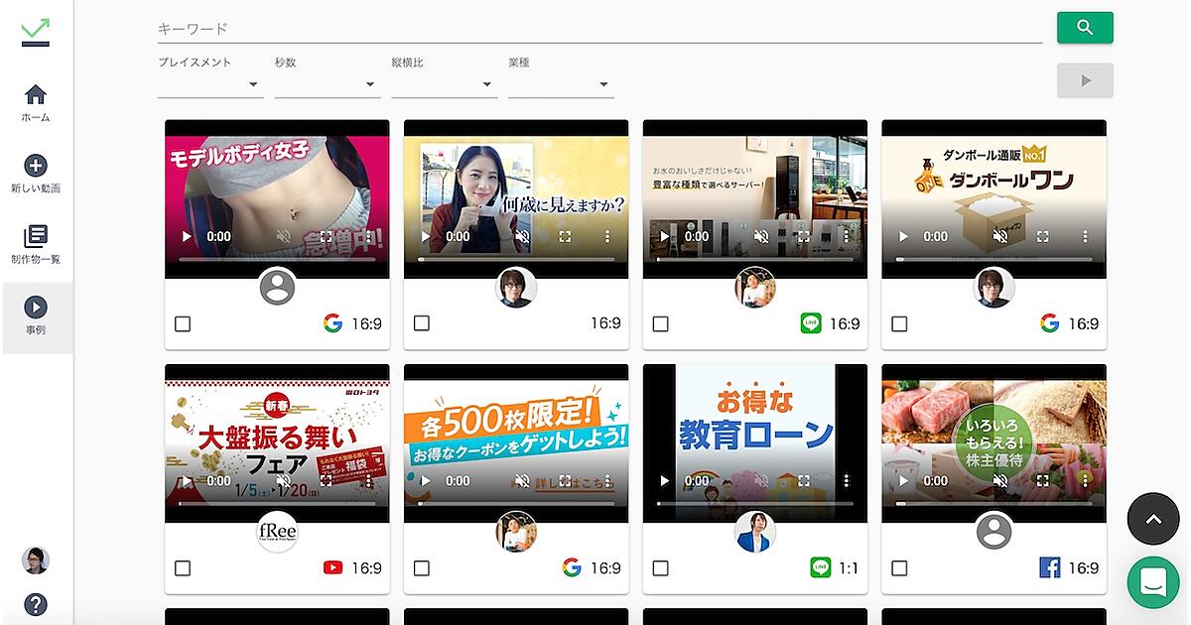Tick the checkbox on the お得な教育ローン card
The image size is (1191, 625).
tap(661, 568)
